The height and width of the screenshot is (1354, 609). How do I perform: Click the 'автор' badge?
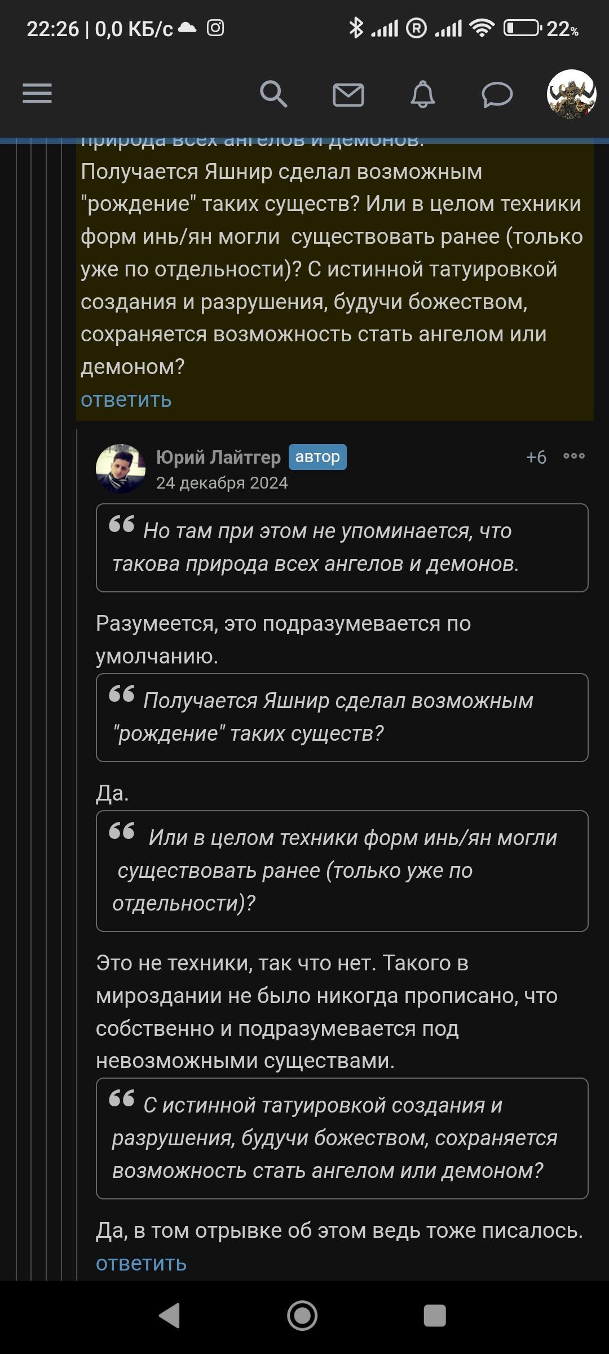(317, 457)
